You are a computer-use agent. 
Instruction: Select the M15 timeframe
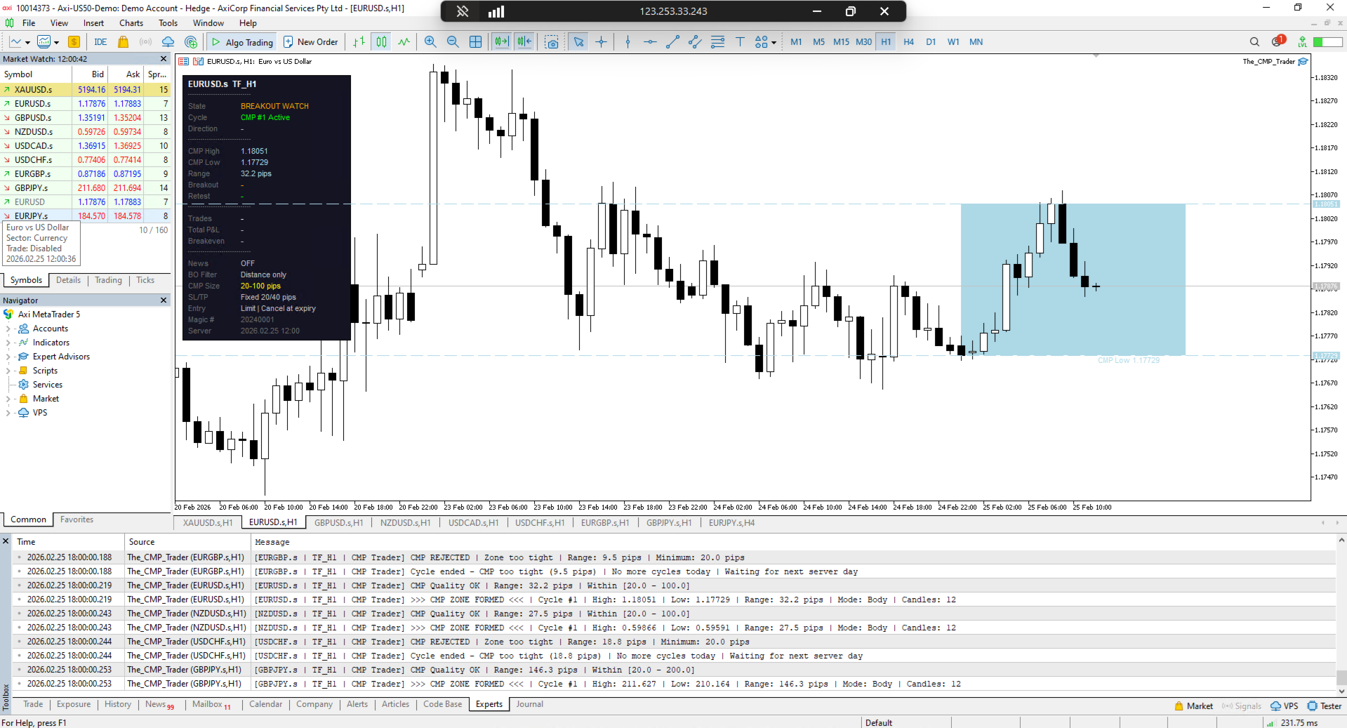point(841,42)
